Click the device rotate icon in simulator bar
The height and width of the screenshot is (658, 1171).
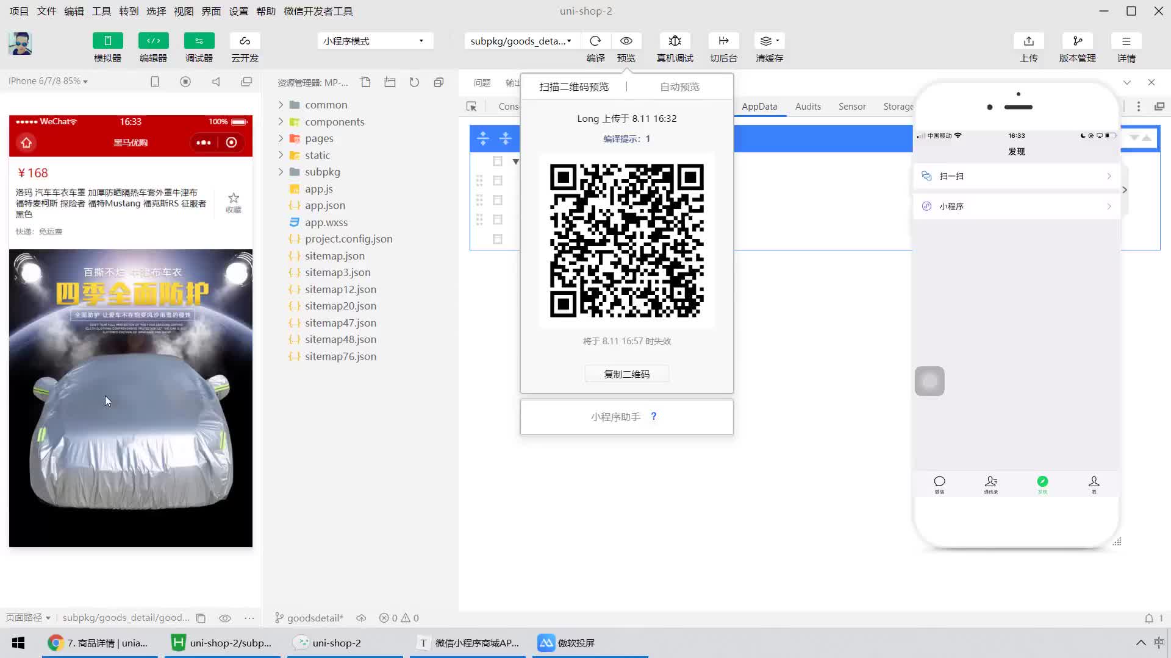tap(155, 82)
